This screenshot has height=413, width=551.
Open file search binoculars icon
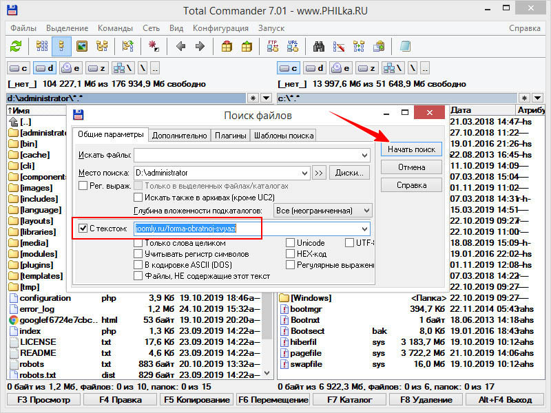point(319,46)
